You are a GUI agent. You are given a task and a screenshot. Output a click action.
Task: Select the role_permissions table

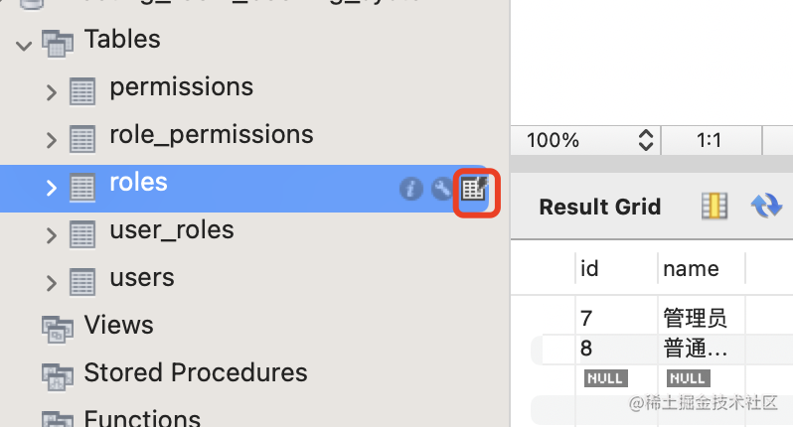(x=211, y=135)
